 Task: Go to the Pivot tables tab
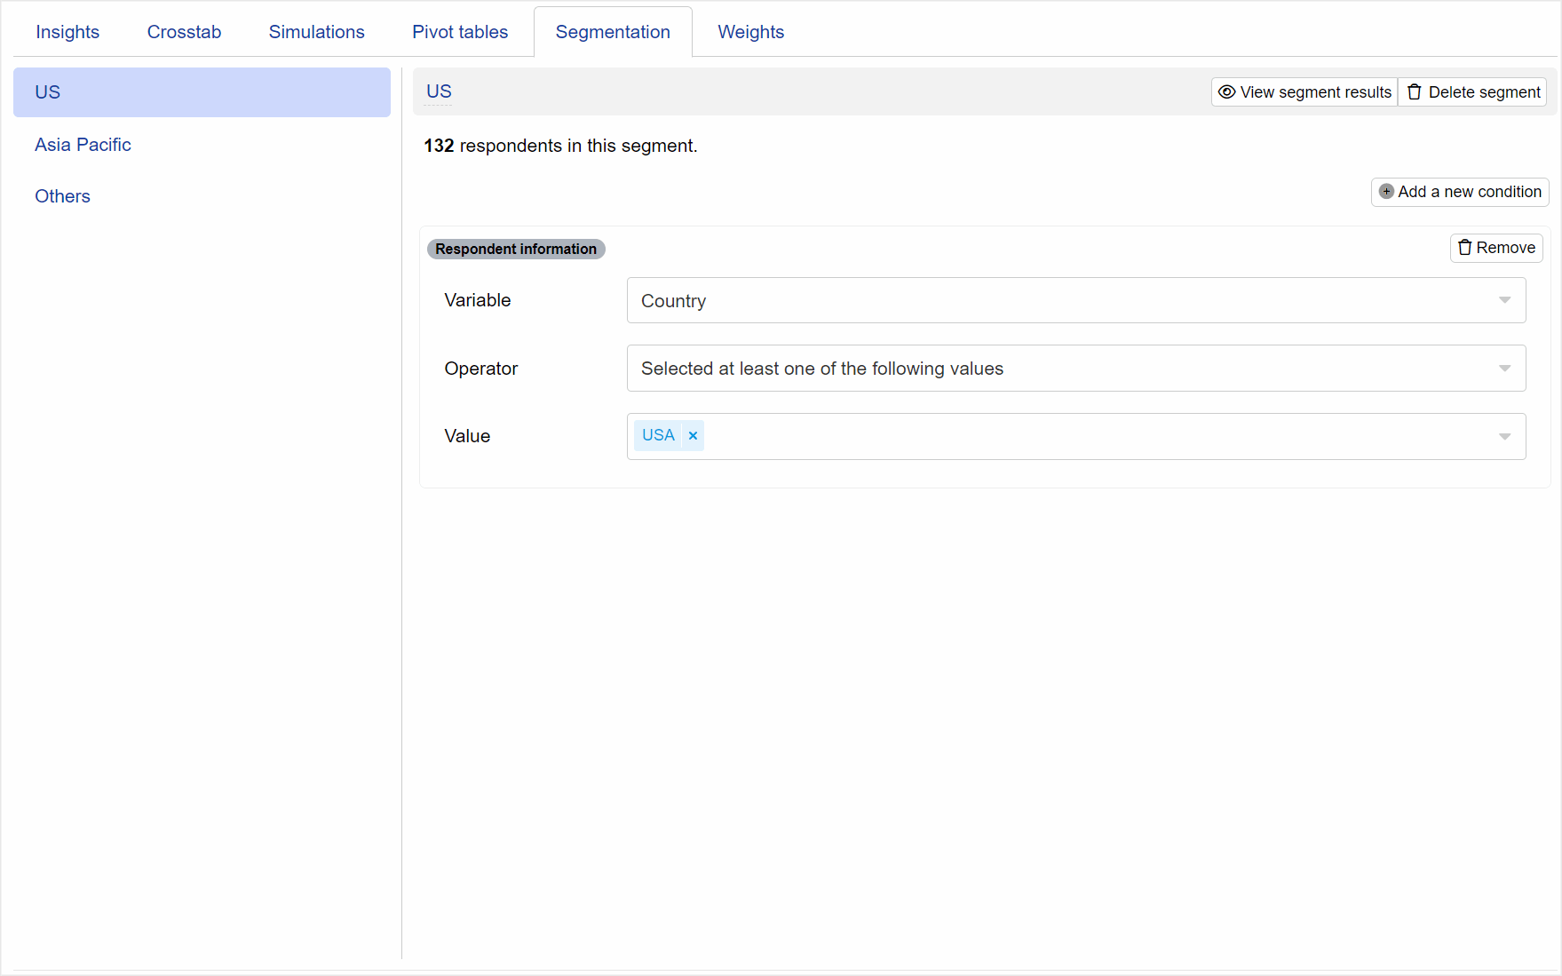point(460,32)
